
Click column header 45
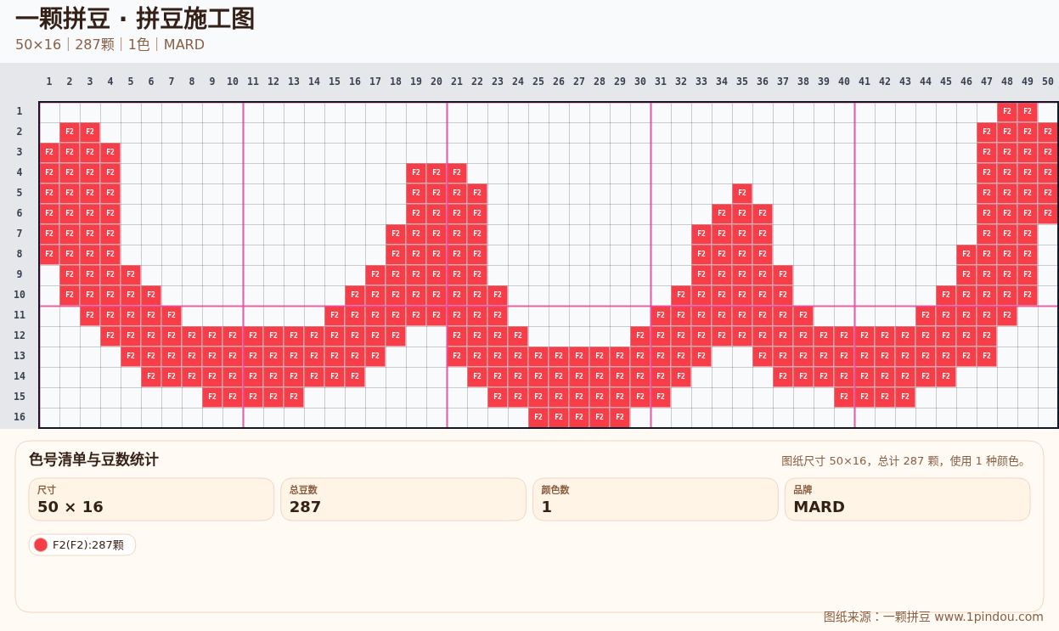(x=946, y=82)
